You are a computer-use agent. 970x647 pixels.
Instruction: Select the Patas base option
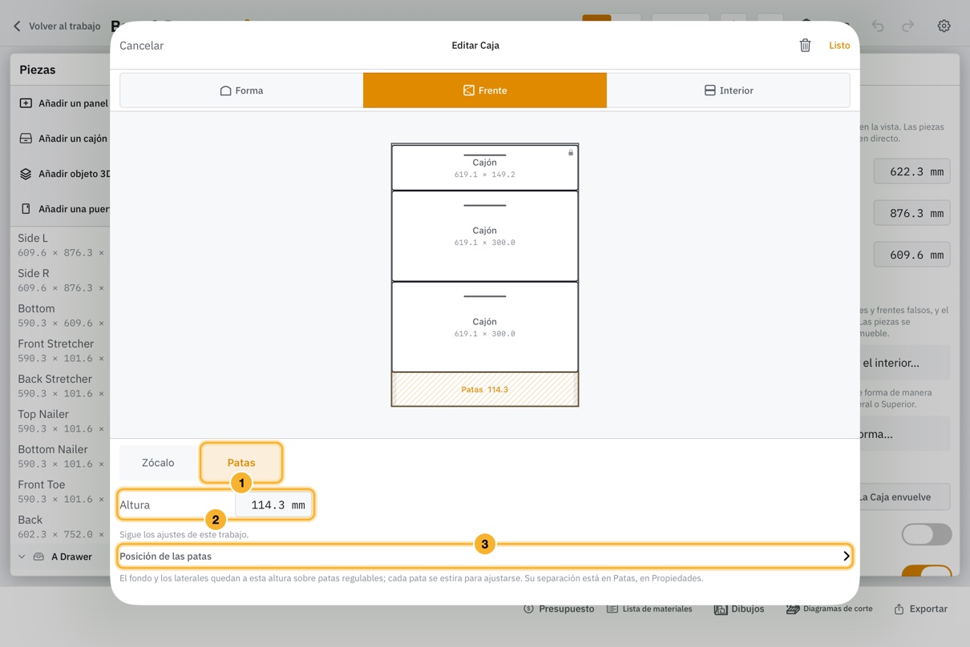[241, 463]
